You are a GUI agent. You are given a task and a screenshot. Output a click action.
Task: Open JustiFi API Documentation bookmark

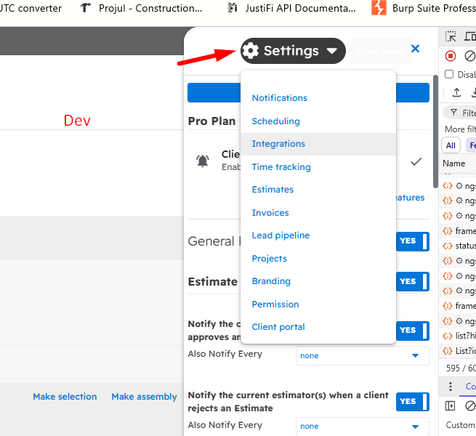291,8
